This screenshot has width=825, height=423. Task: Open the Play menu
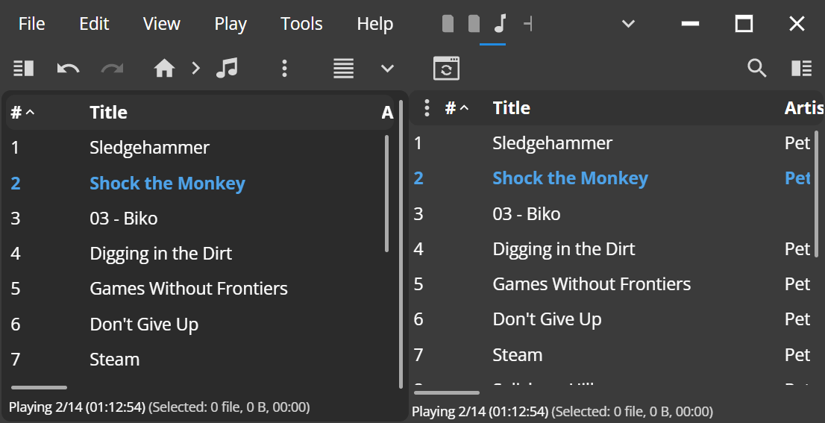coord(230,24)
